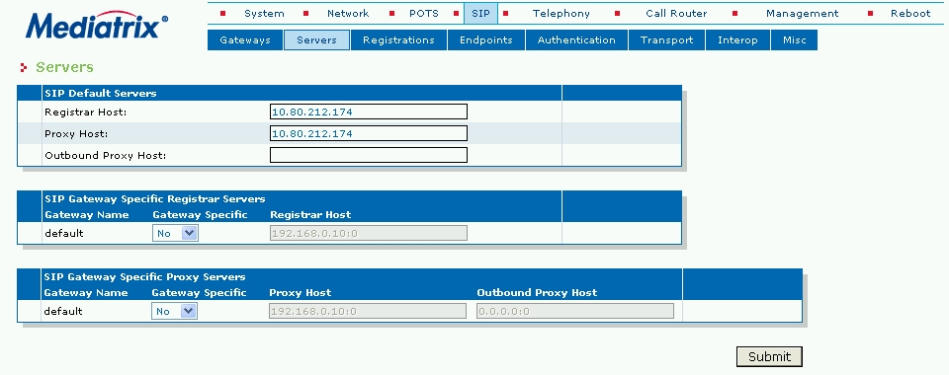Open the System menu
The height and width of the screenshot is (375, 949).
[264, 13]
